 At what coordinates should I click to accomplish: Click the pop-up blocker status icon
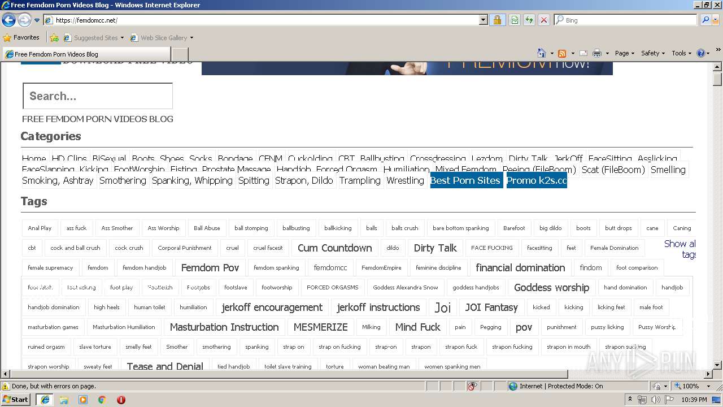[x=472, y=386]
